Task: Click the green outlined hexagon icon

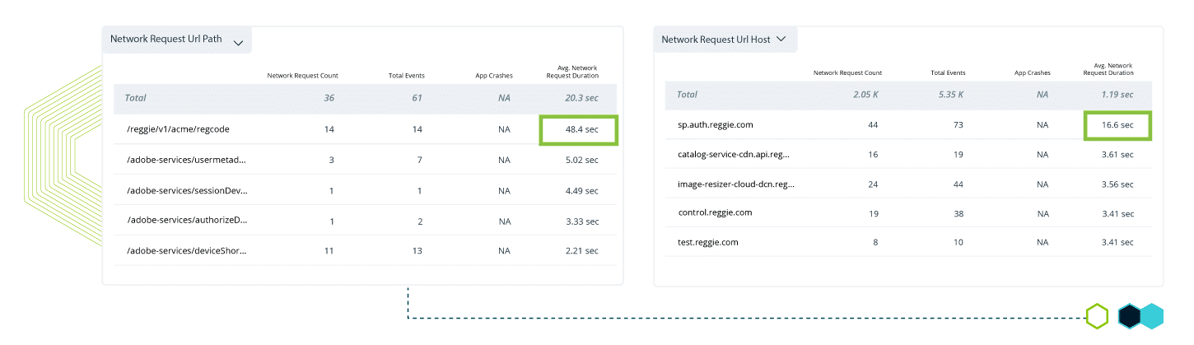Action: (x=1097, y=316)
